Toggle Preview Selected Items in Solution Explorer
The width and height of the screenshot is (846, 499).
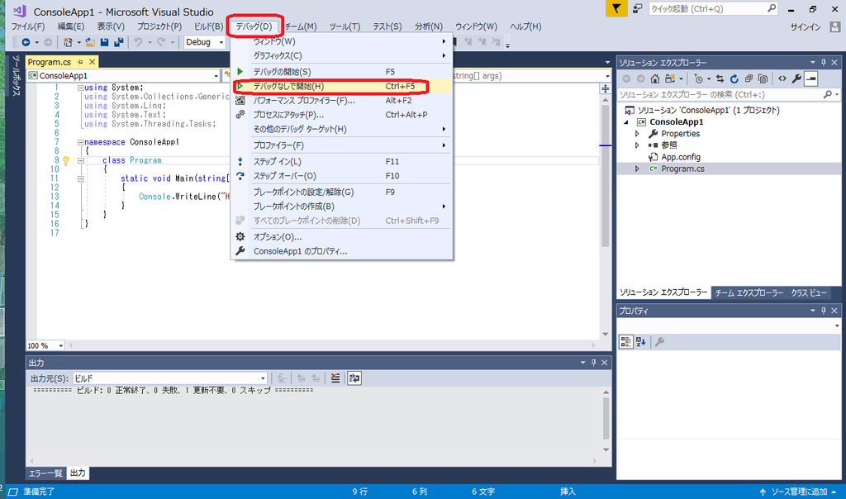click(811, 78)
